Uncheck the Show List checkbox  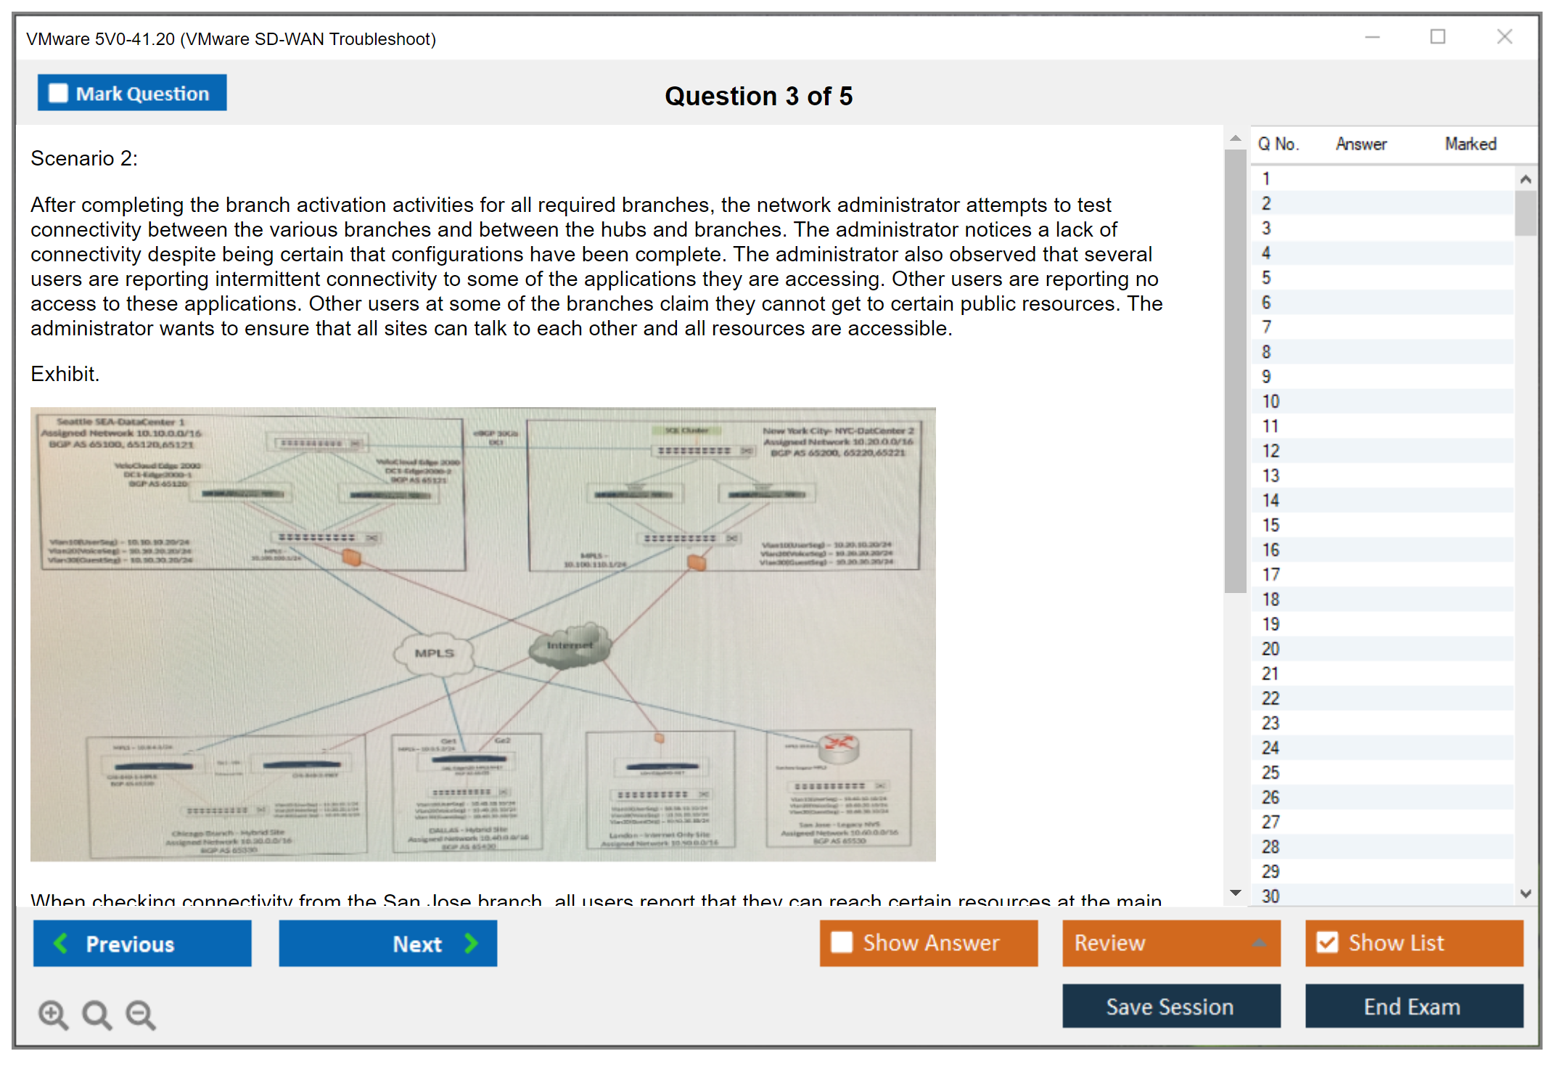point(1327,942)
